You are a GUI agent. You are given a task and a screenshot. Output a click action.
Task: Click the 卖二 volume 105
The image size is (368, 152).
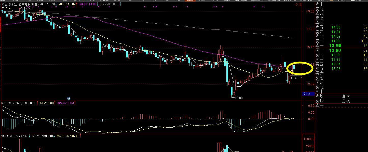364,41
